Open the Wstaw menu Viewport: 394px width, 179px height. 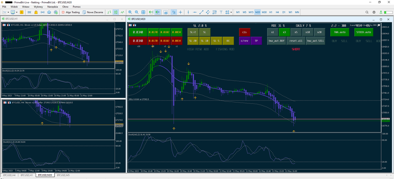click(x=25, y=7)
